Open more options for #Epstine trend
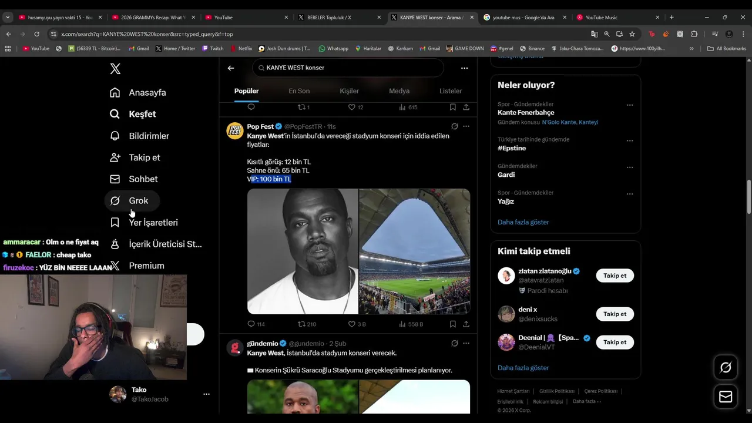The image size is (752, 423). (x=630, y=141)
